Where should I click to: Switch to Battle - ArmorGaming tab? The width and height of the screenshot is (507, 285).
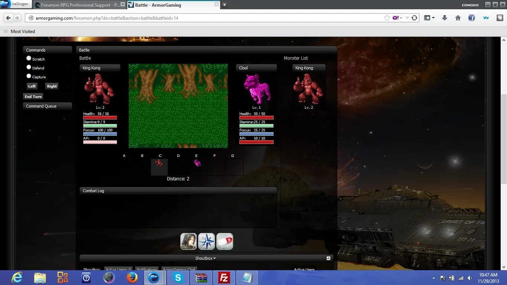point(173,5)
